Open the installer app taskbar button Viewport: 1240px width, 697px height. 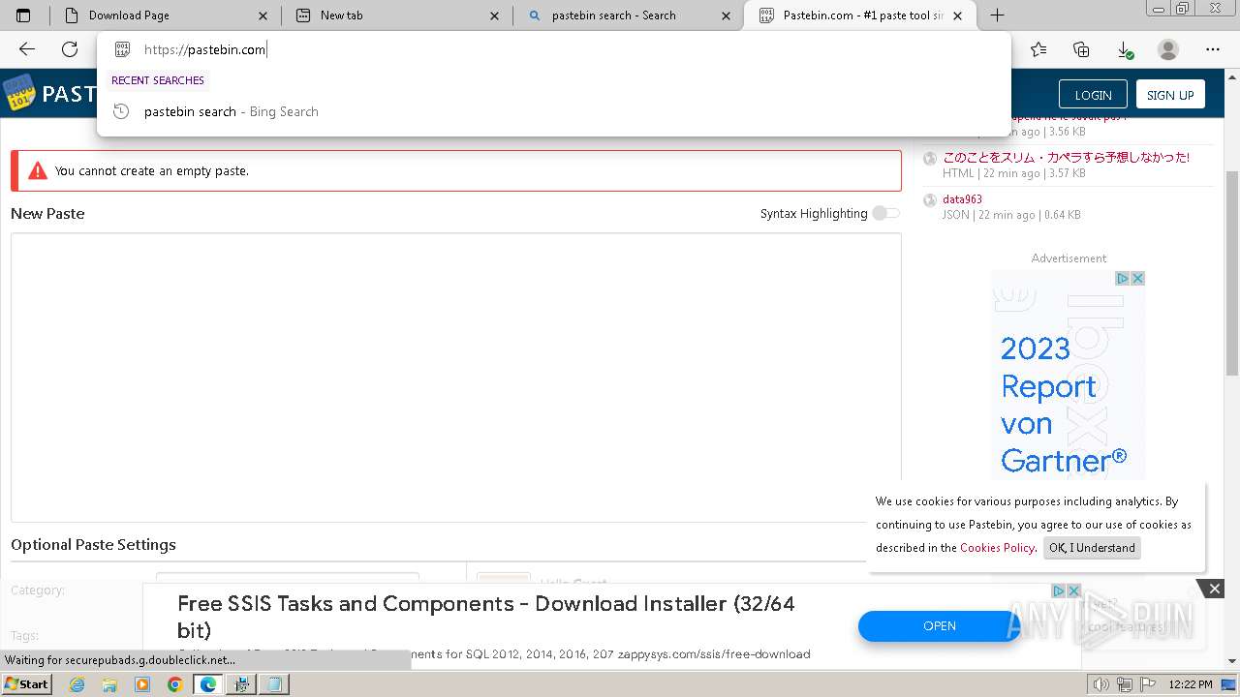click(x=241, y=684)
